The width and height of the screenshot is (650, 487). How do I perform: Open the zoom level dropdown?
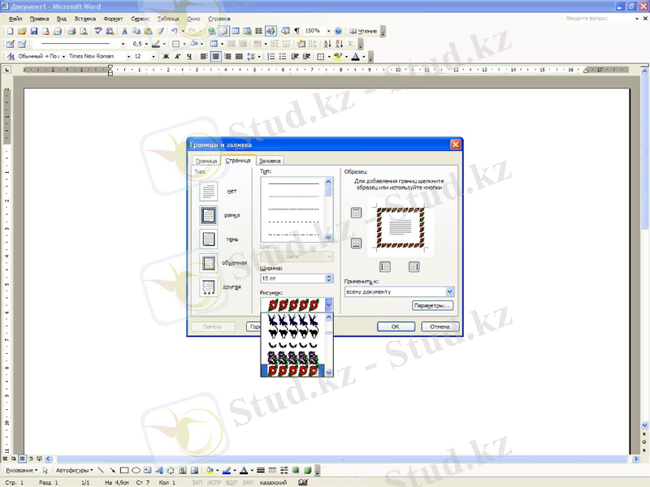coord(328,31)
